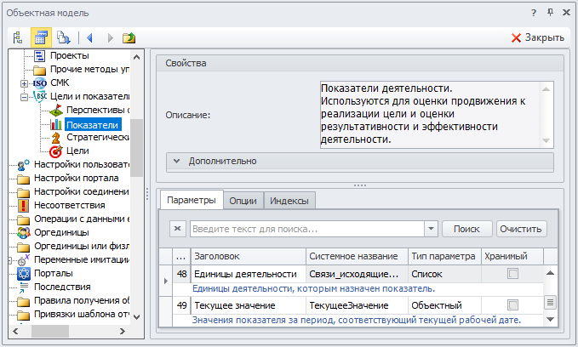Expand the Дополнительно section
Image resolution: width=578 pixels, height=347 pixels.
[x=176, y=161]
